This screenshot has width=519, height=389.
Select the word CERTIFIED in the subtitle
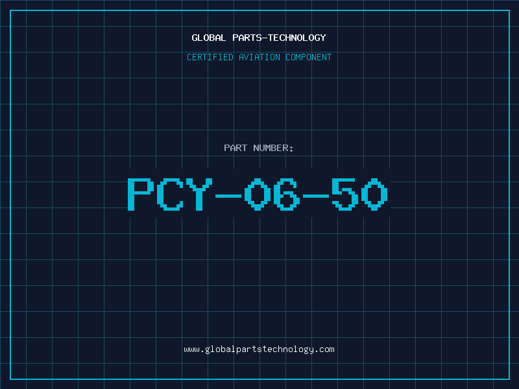click(x=210, y=57)
